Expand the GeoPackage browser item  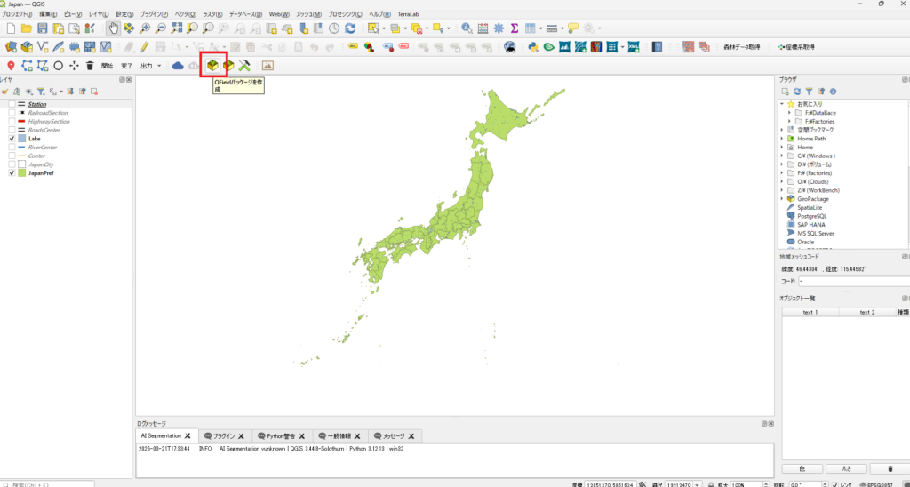782,198
